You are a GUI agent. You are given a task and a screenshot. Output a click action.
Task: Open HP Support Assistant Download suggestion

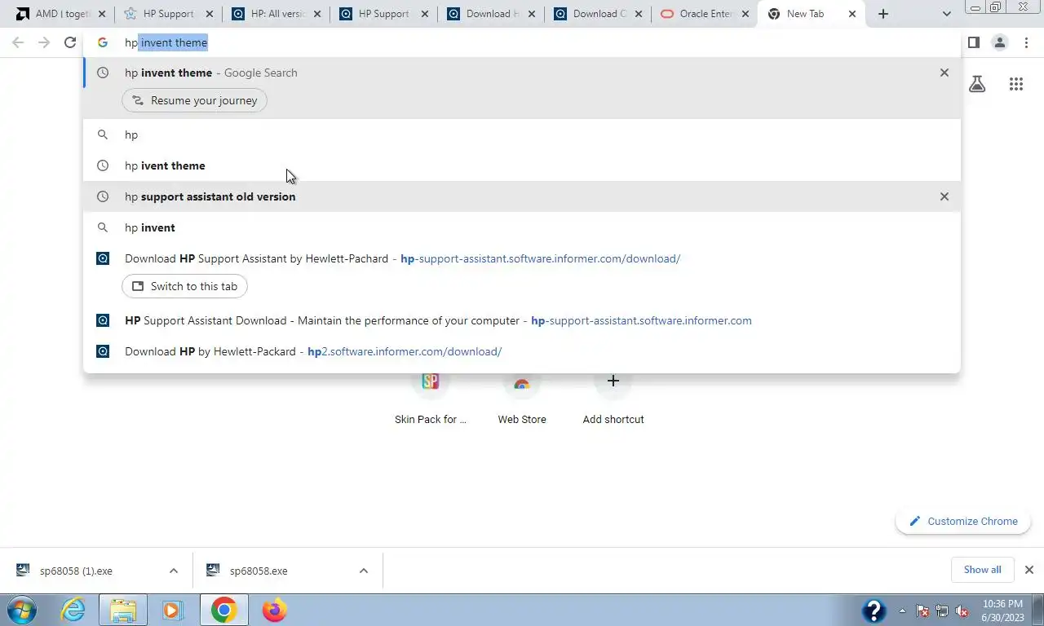click(x=522, y=320)
